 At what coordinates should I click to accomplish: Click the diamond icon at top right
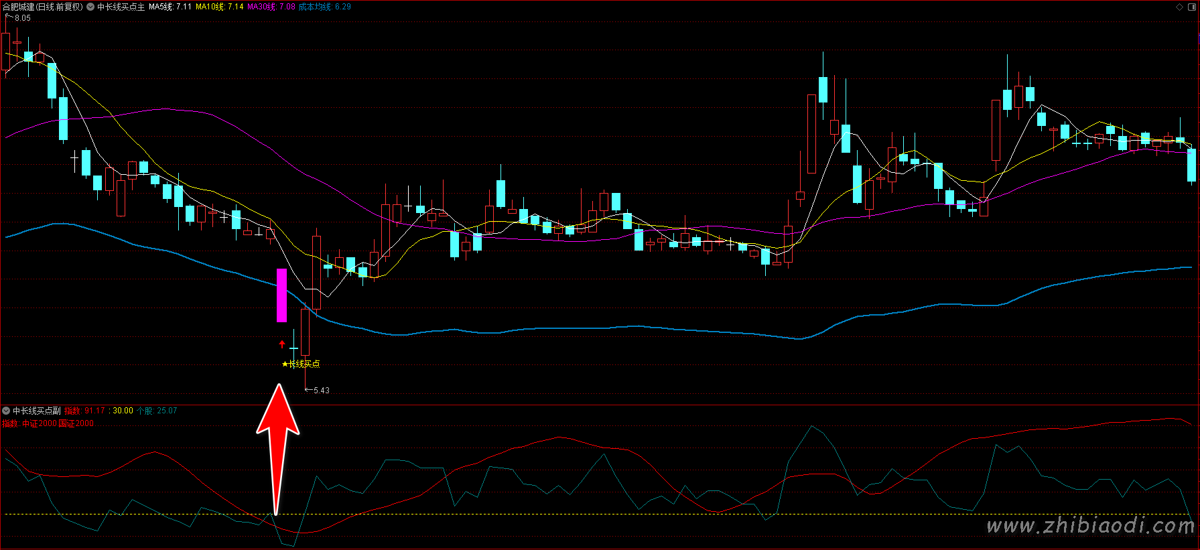(1180, 7)
